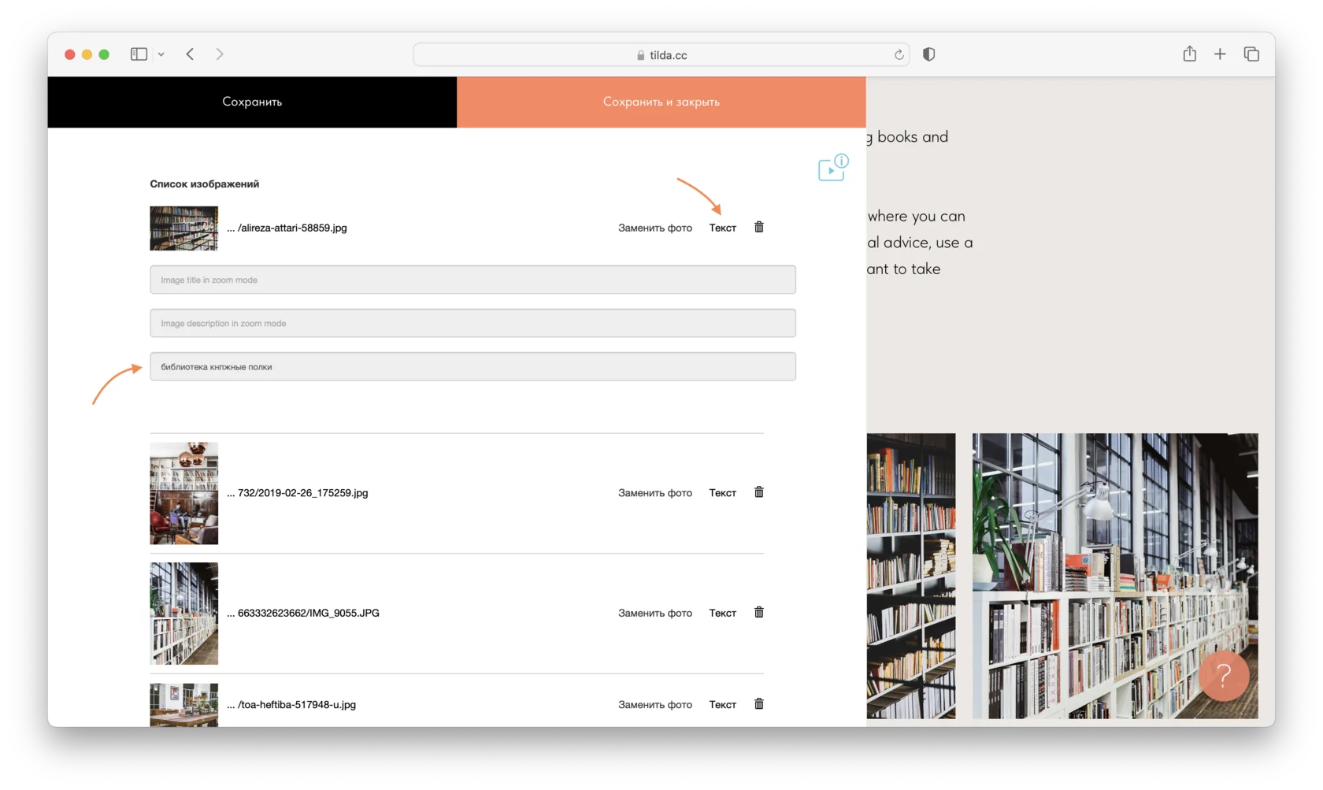
Task: Collapse Текст fields for the first image
Action: click(722, 228)
